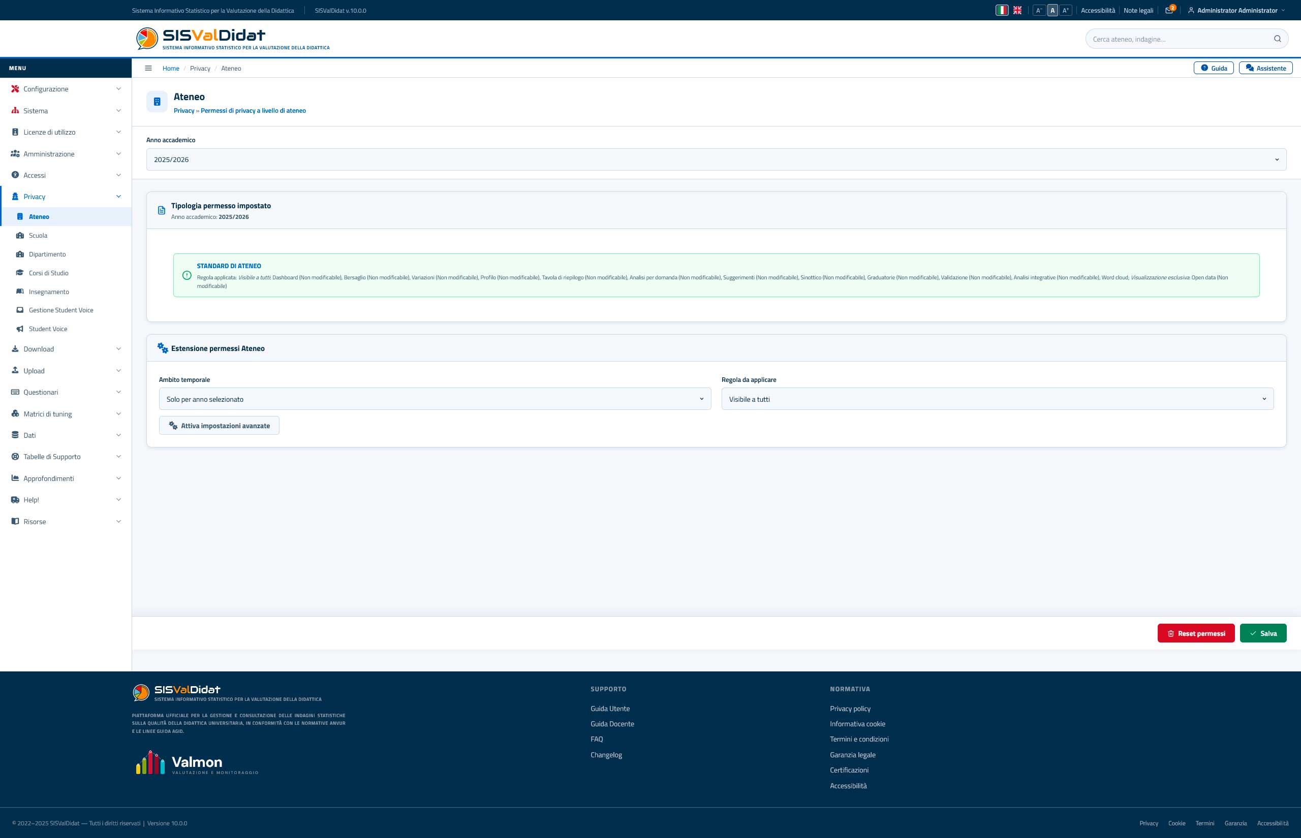This screenshot has height=838, width=1301.
Task: Open the notifications inbox icon
Action: point(1168,10)
